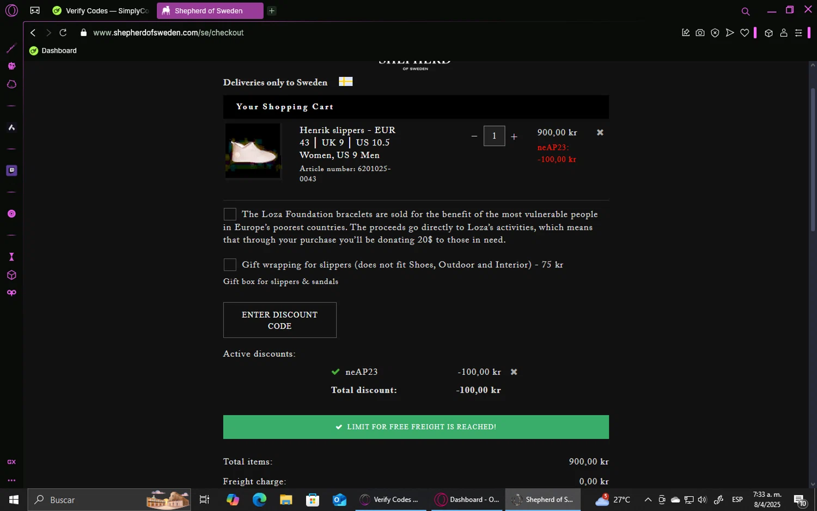The image size is (817, 511).
Task: Open pinboards icon in address bar
Action: (x=686, y=33)
